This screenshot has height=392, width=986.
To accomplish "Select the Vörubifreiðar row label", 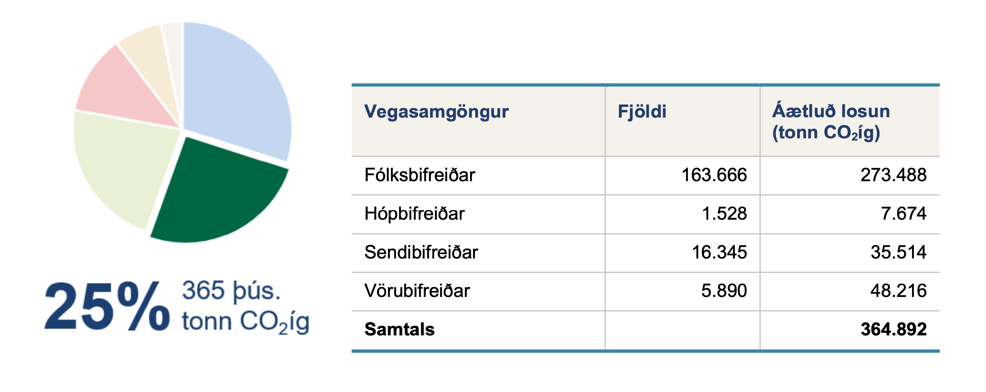I will [x=417, y=291].
